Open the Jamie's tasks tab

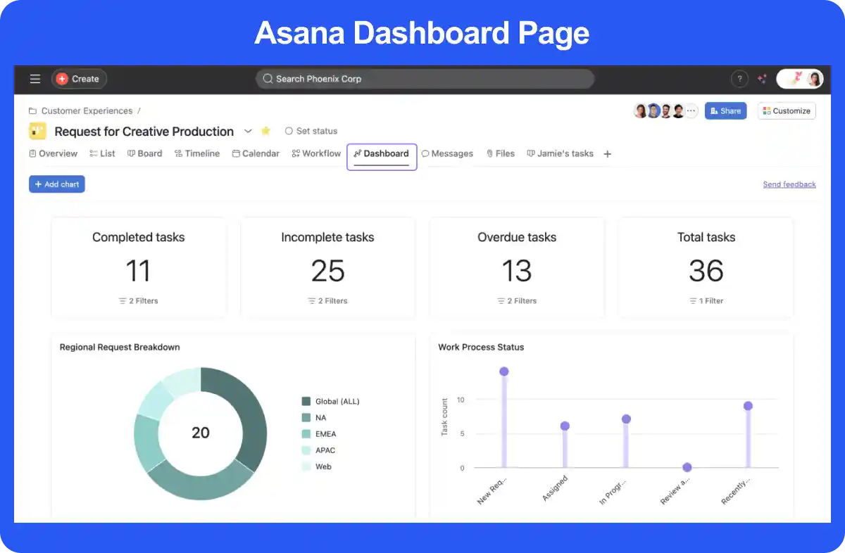(x=561, y=153)
